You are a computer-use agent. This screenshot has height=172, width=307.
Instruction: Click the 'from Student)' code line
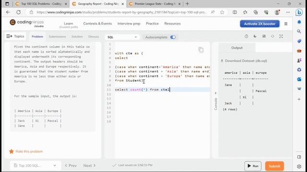129,81
